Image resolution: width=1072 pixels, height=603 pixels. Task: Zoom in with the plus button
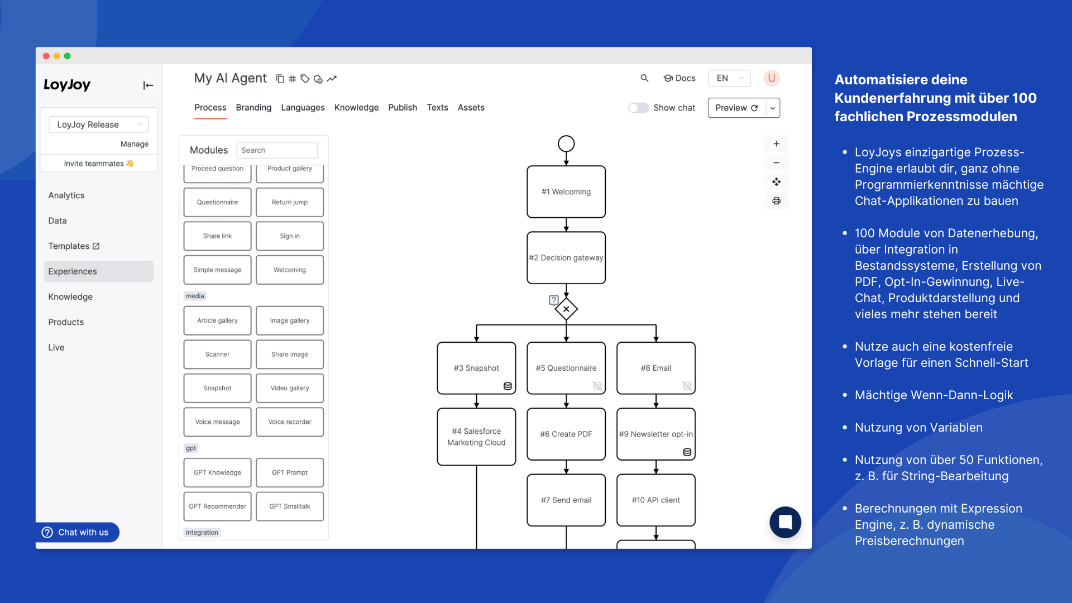776,143
